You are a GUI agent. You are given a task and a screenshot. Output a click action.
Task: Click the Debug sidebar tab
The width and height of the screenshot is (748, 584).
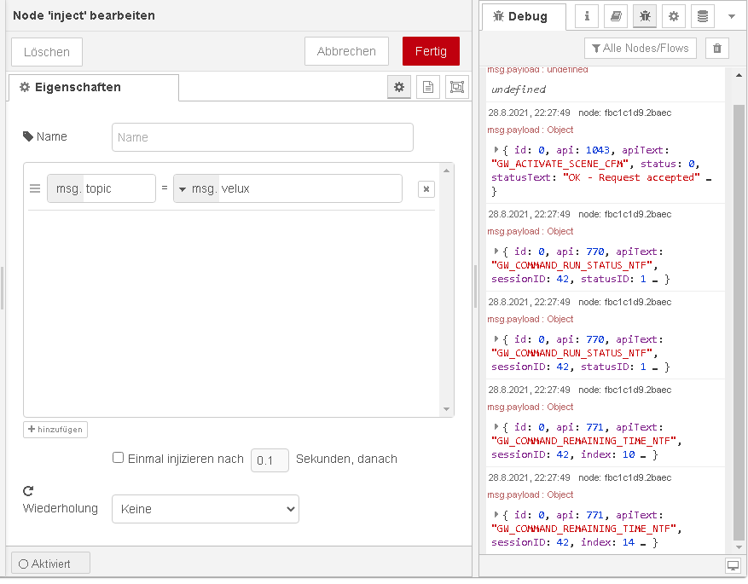tap(521, 17)
